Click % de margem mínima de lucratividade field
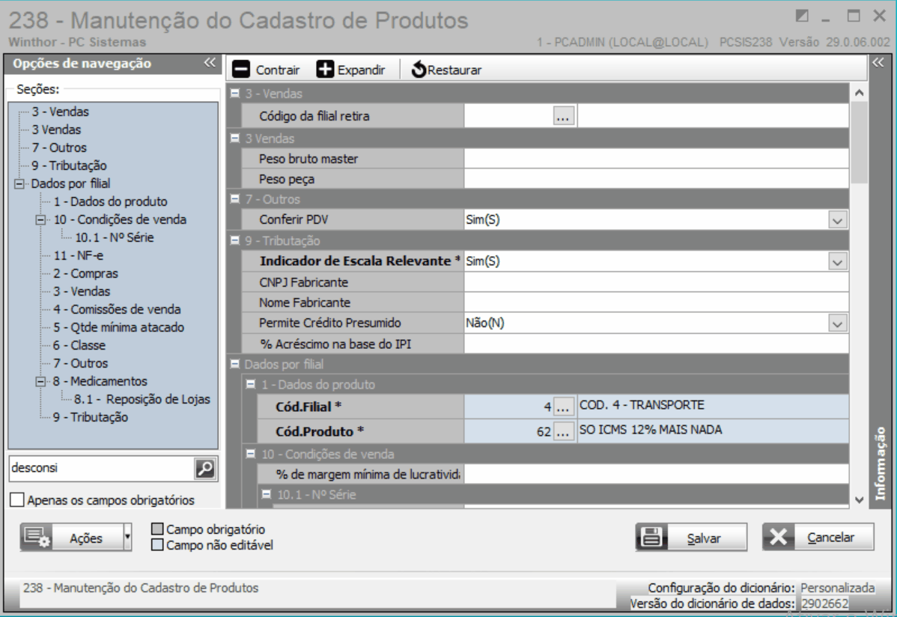Screen dimensions: 897x617 tap(656, 474)
